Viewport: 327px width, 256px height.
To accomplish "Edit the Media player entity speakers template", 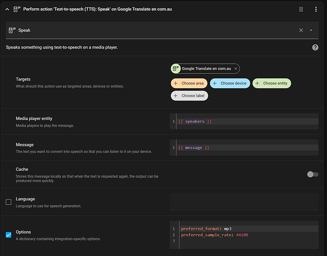I will (x=244, y=121).
